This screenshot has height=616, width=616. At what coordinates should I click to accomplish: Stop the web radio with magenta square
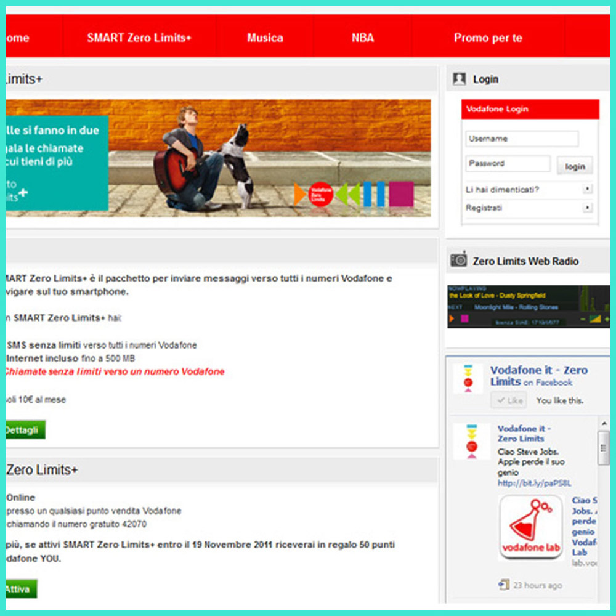pos(464,318)
